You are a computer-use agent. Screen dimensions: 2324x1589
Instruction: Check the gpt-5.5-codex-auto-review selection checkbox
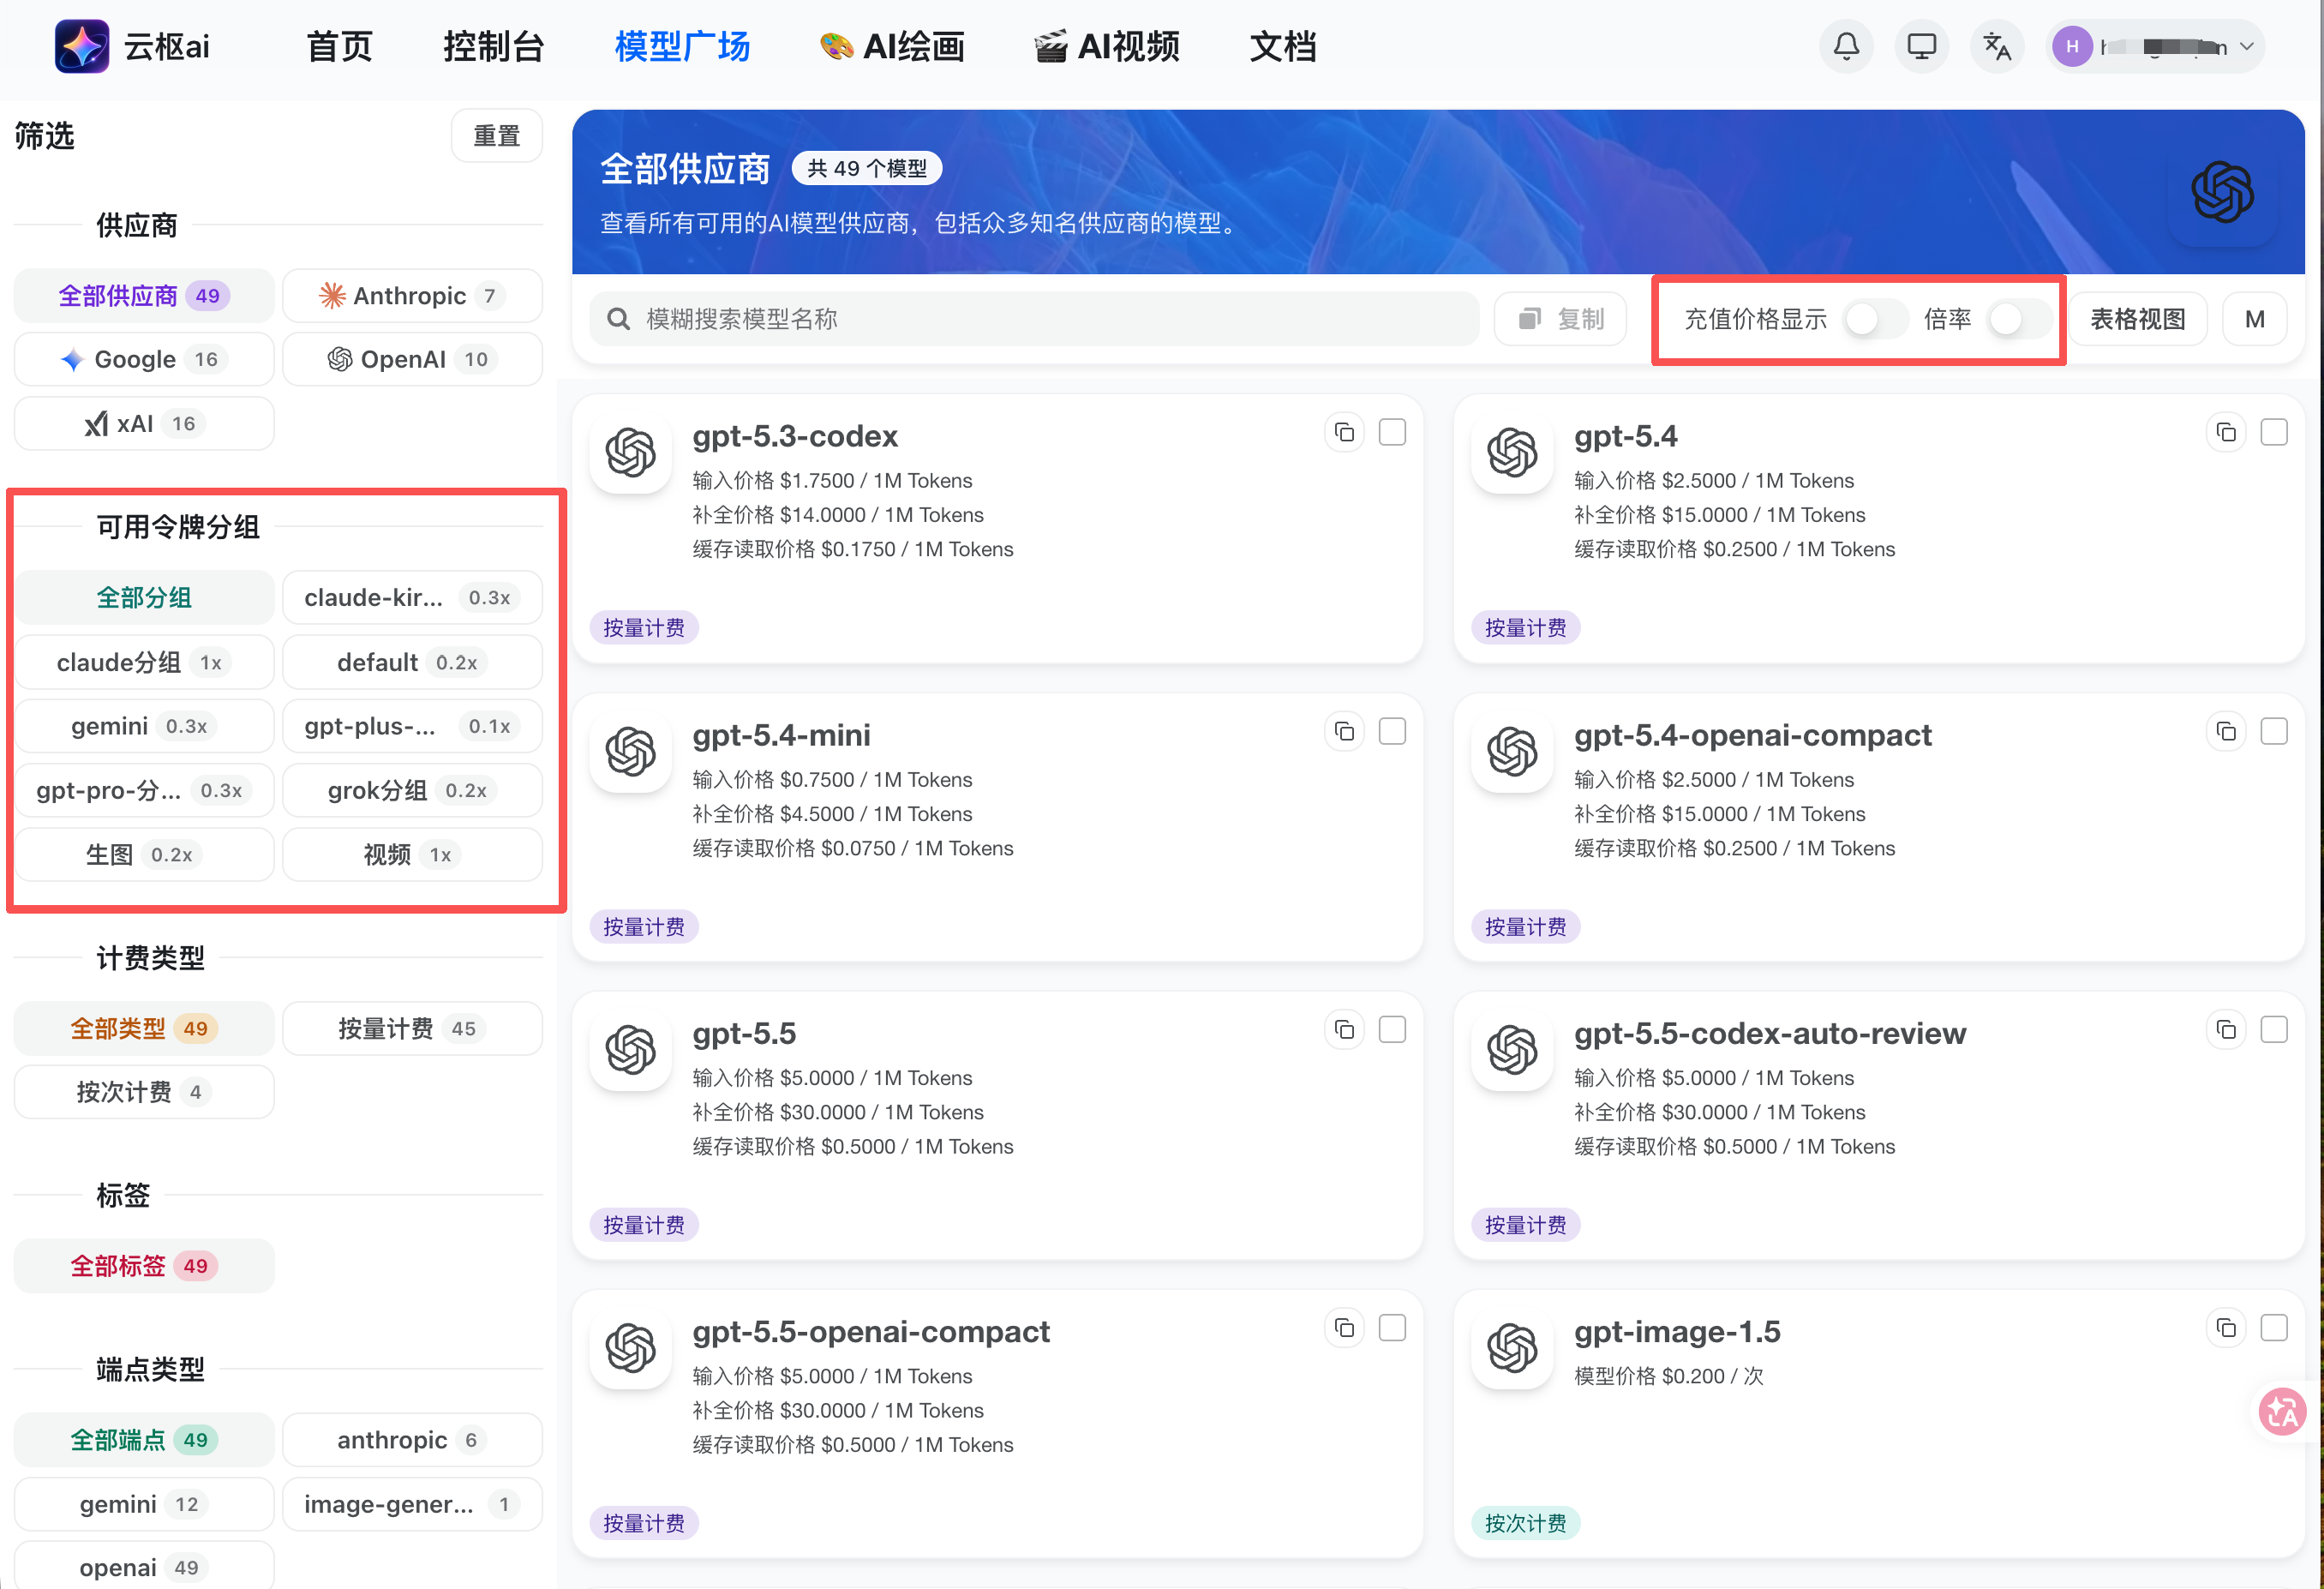(x=2274, y=1029)
